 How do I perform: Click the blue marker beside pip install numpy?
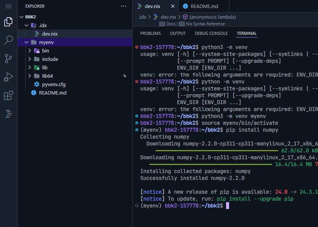coord(137,130)
